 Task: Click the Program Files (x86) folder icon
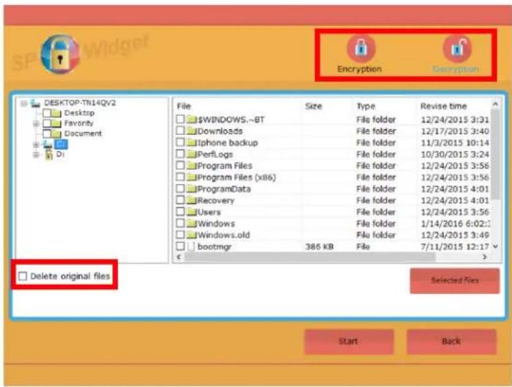(x=191, y=177)
